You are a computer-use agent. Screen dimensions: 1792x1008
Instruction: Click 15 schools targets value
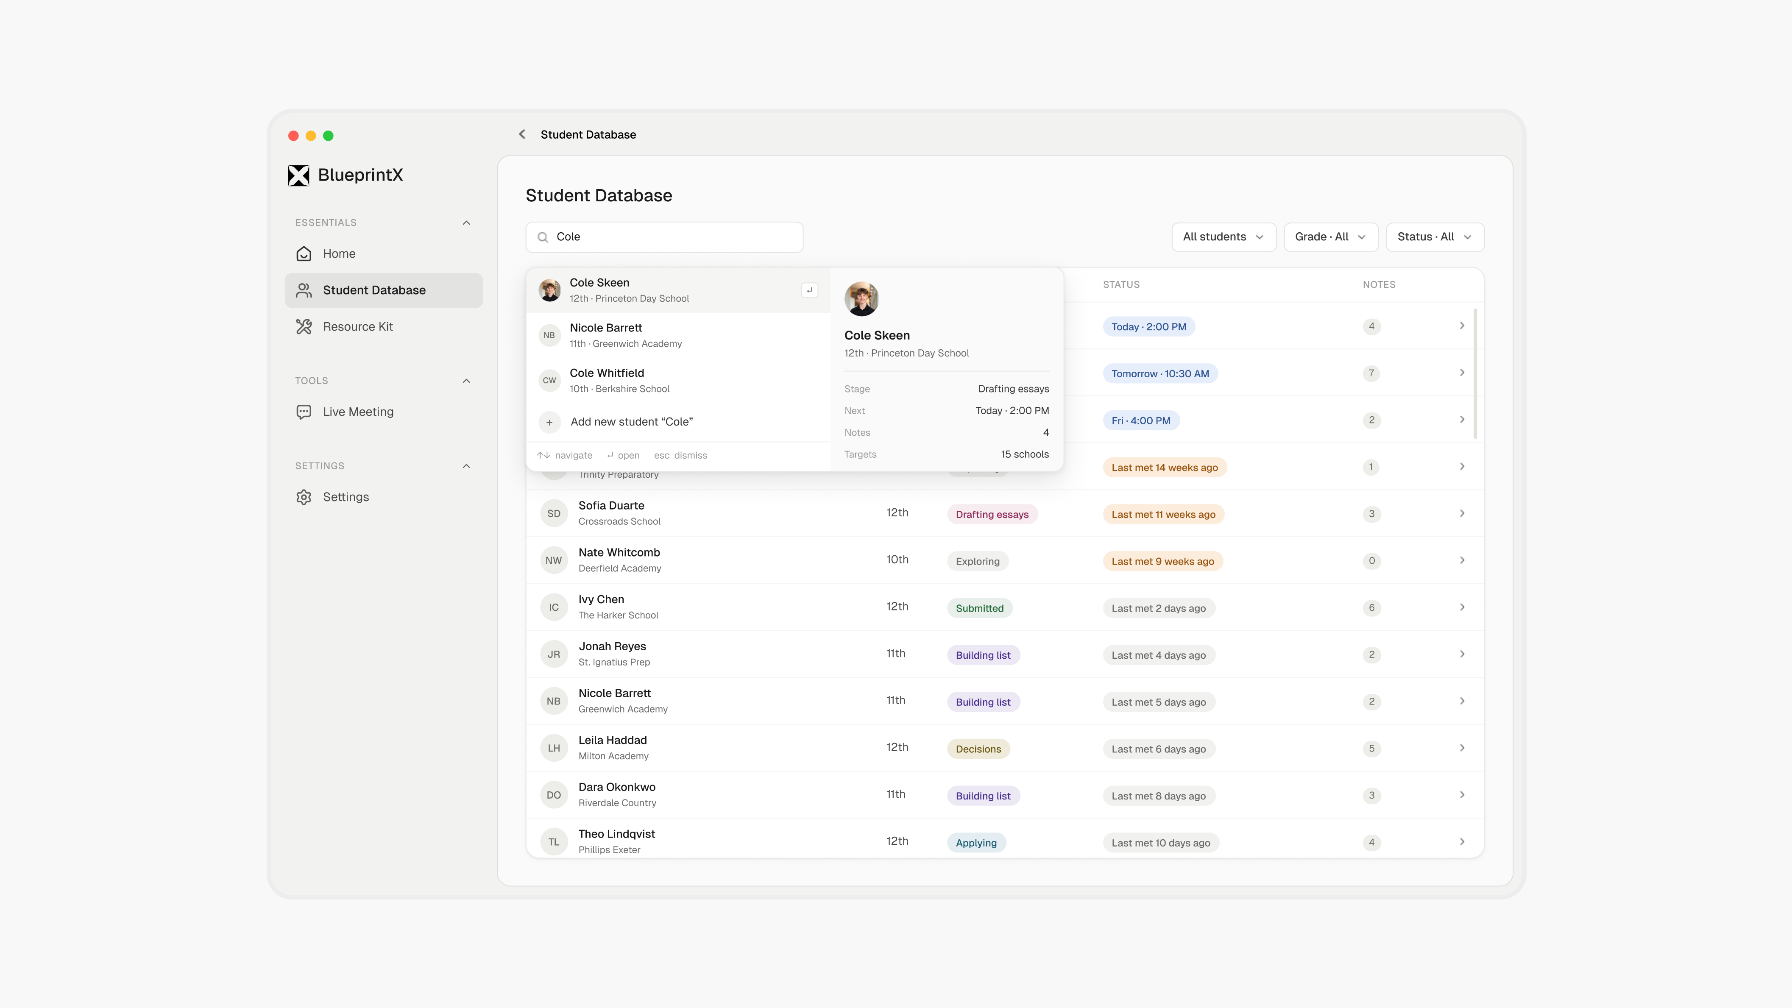pyautogui.click(x=1025, y=454)
